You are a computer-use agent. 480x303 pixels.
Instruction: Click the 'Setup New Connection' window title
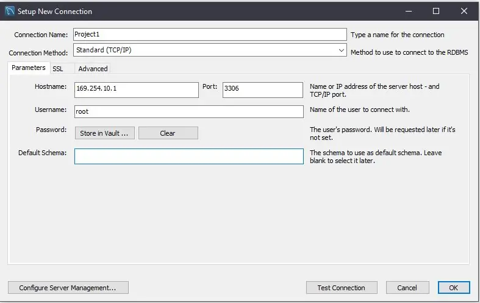[x=55, y=12]
